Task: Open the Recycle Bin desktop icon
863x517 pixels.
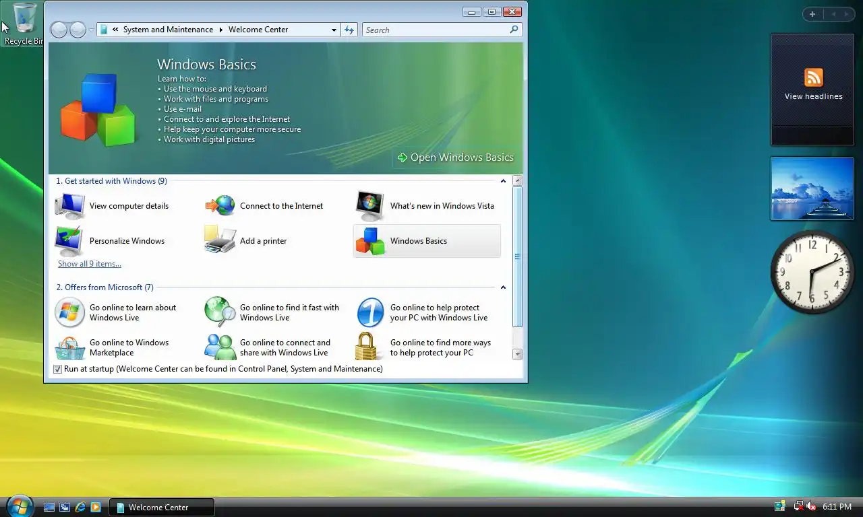Action: point(24,24)
